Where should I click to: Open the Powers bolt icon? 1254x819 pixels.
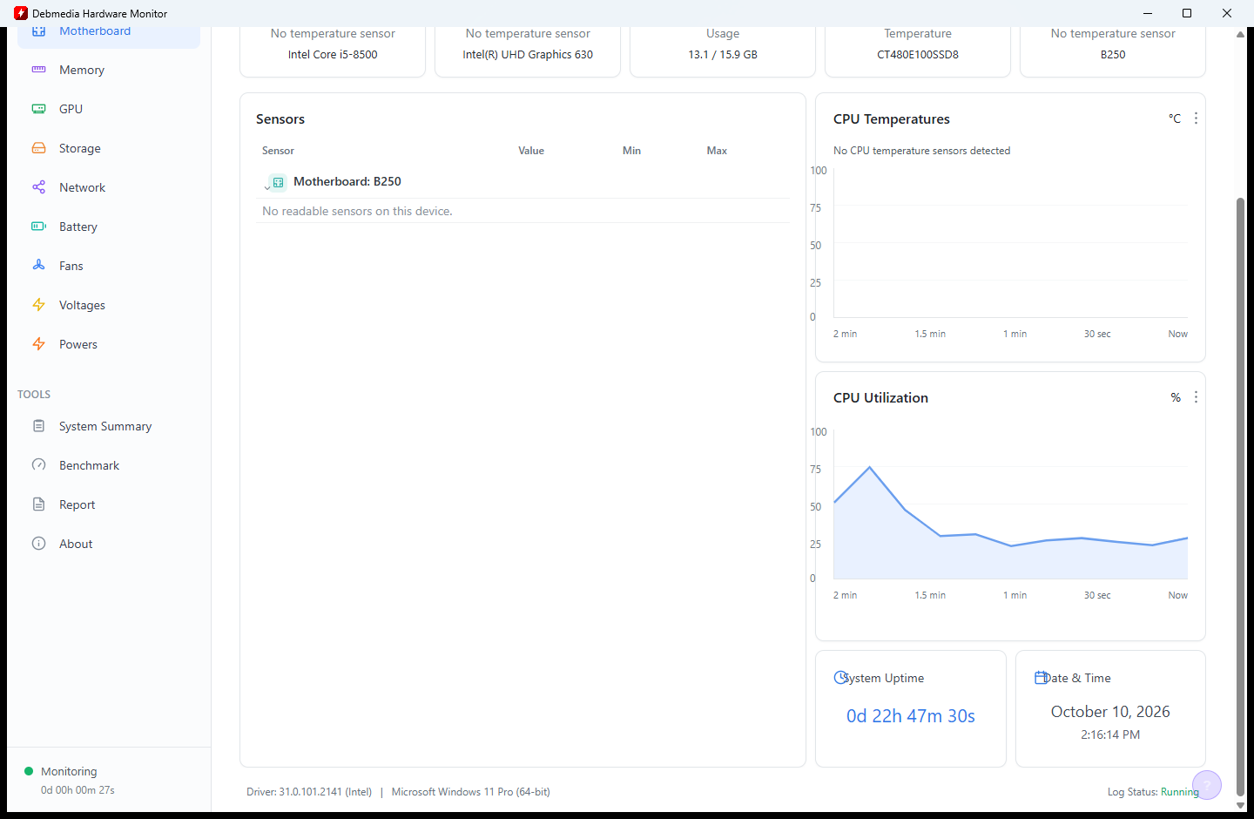(x=38, y=344)
